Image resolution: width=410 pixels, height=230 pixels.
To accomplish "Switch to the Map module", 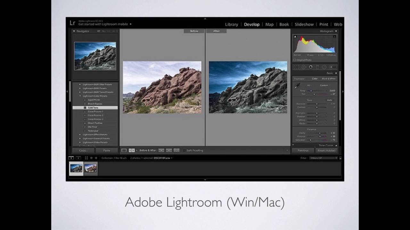I will [269, 24].
